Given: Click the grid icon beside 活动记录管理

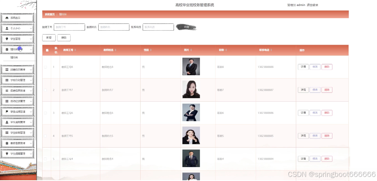Looking at the screenshot, I should 7,101.
